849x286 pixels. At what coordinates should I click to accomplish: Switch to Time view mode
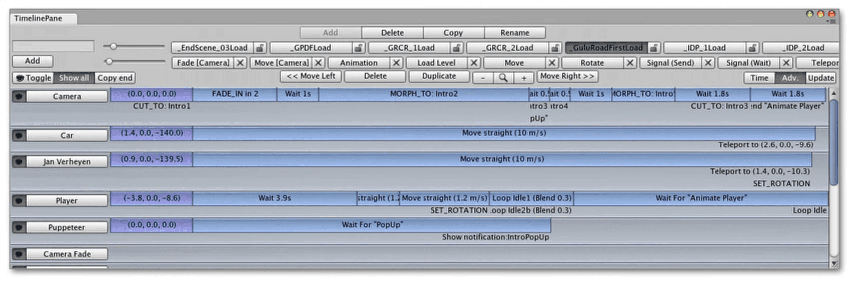coord(759,78)
